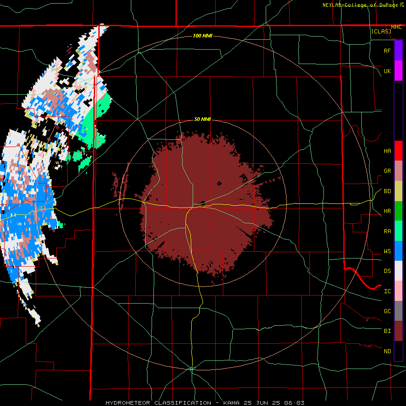Click the BI dark red legend swatch
This screenshot has width=406, height=406.
pos(398,331)
